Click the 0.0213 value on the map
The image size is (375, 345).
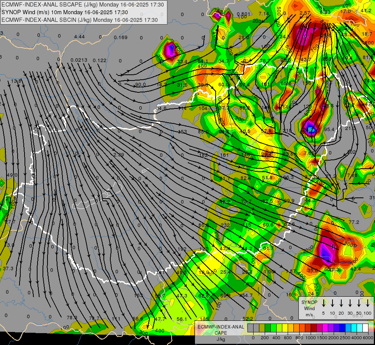(79, 60)
